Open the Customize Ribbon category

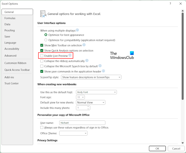[x=15, y=63]
